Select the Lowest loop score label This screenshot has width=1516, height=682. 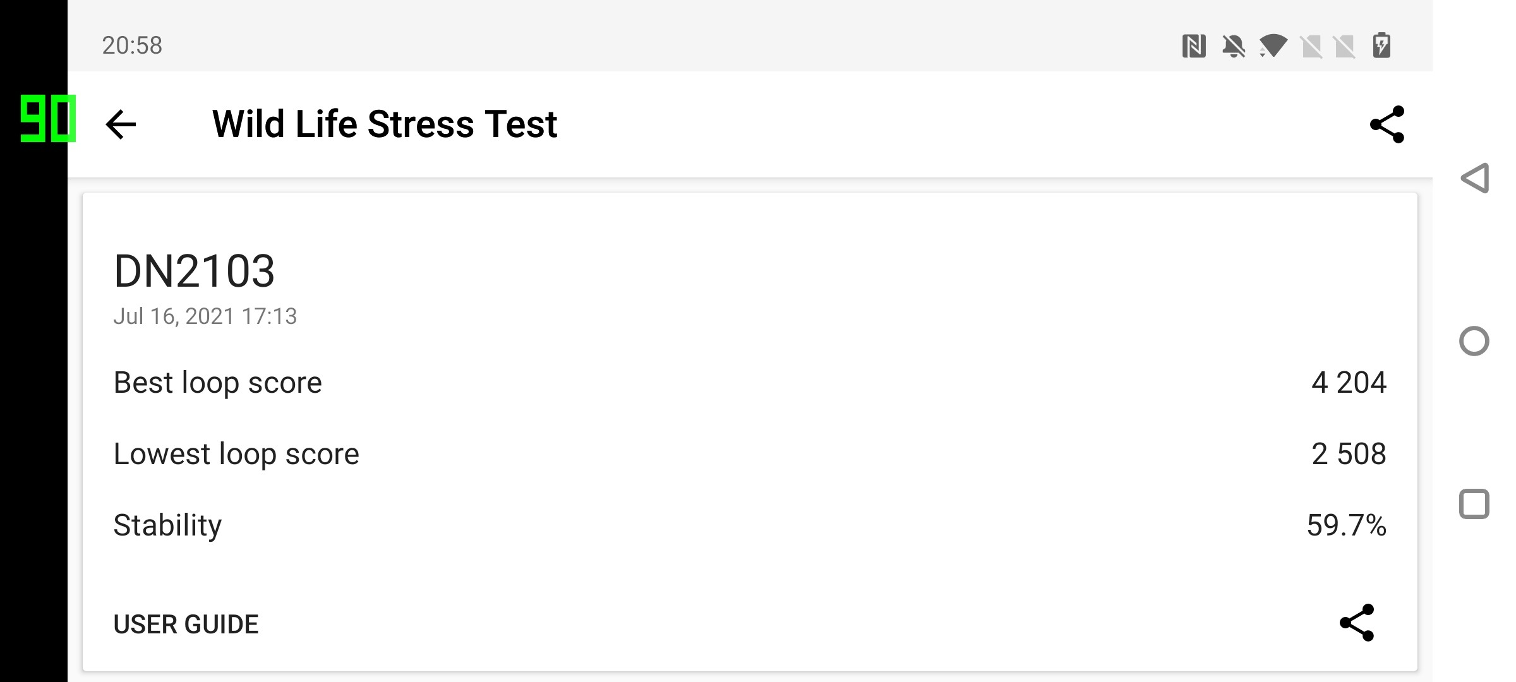(x=236, y=454)
